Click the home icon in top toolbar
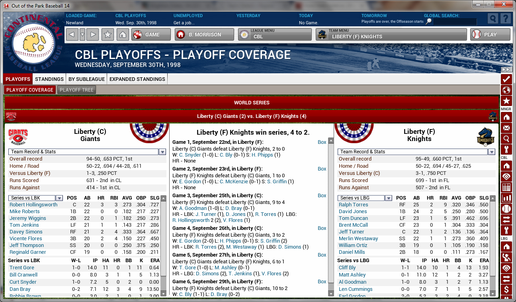Screen dimensions: 516x302 tap(123, 35)
